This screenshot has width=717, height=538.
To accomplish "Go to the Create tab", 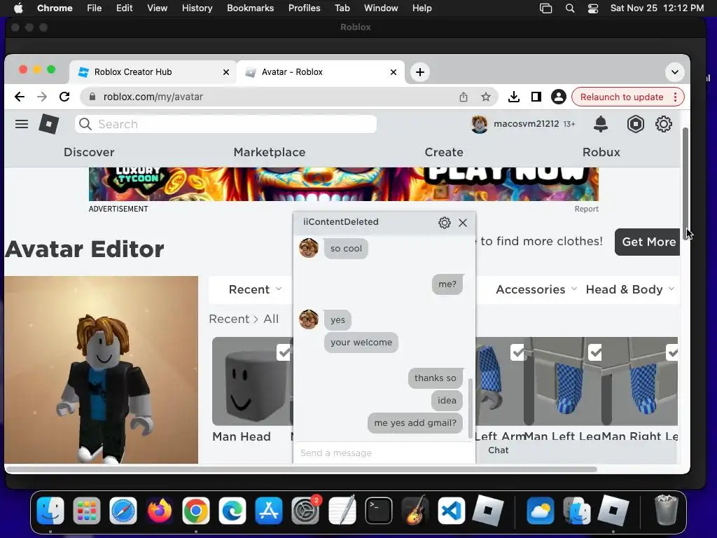I will (x=443, y=152).
